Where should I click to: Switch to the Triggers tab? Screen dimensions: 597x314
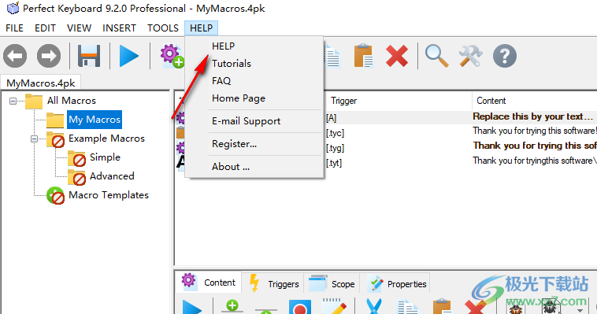pyautogui.click(x=273, y=283)
